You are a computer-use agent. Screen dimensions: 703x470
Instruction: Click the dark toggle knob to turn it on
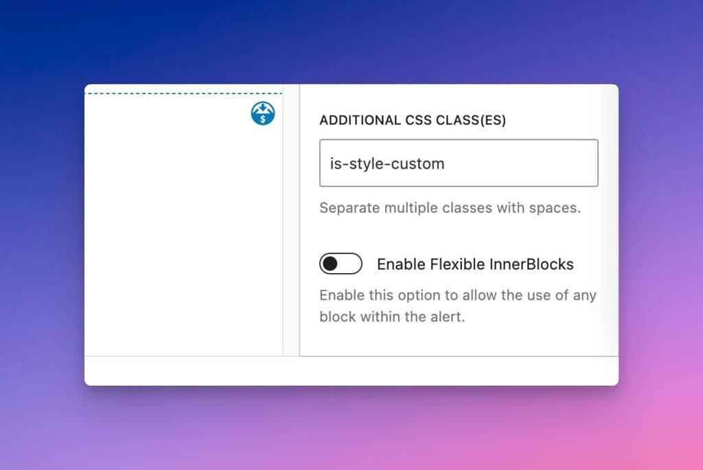click(333, 263)
